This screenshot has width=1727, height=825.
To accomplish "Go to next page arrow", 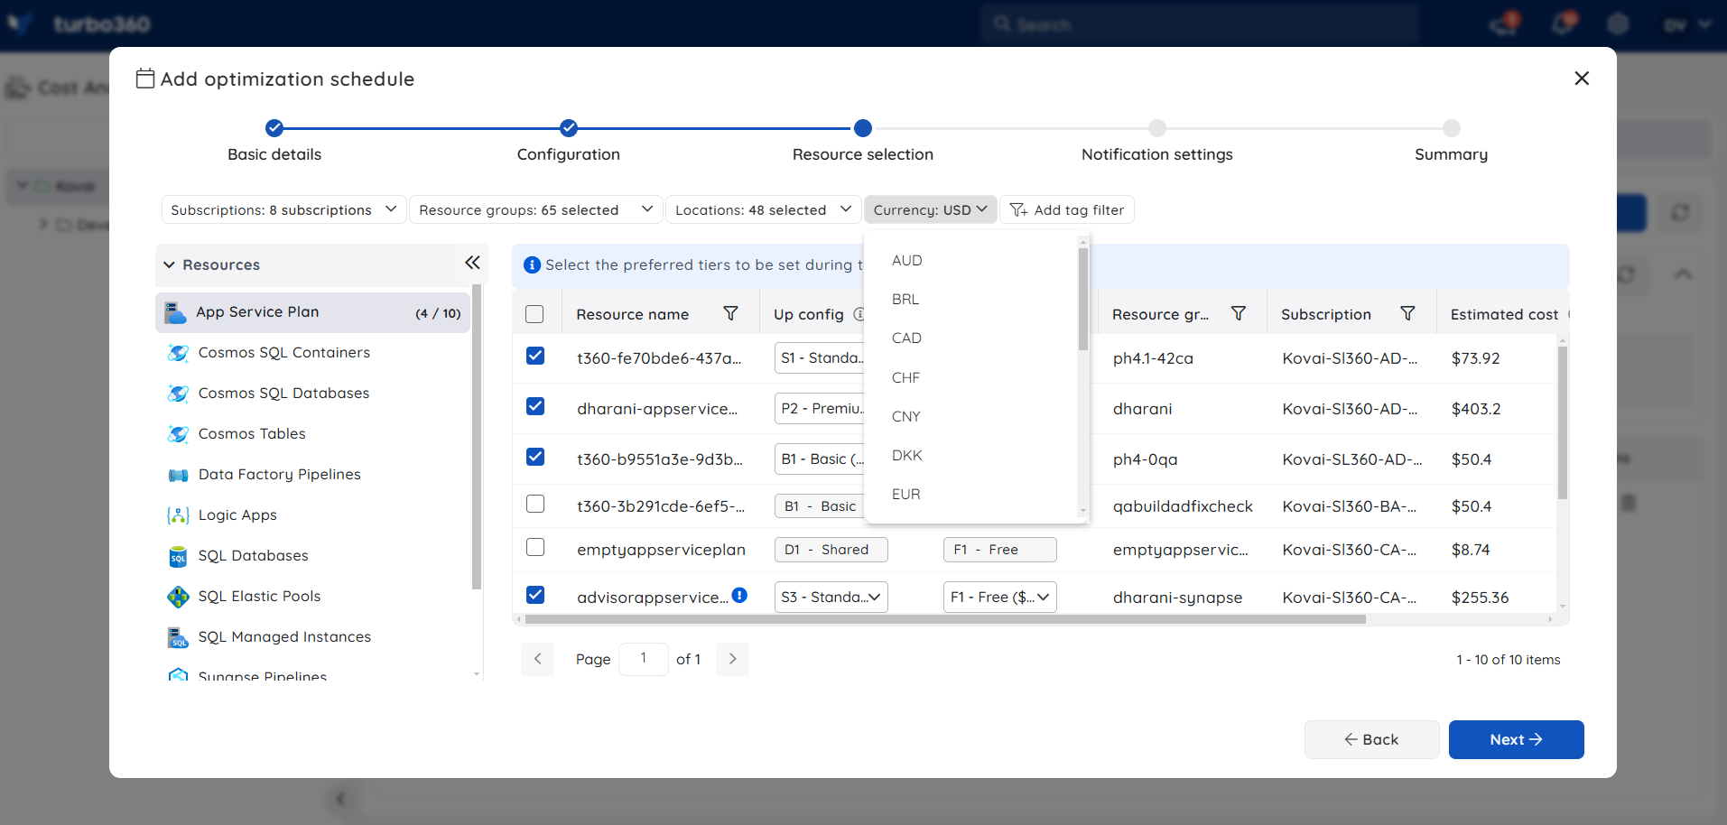I will tap(733, 659).
